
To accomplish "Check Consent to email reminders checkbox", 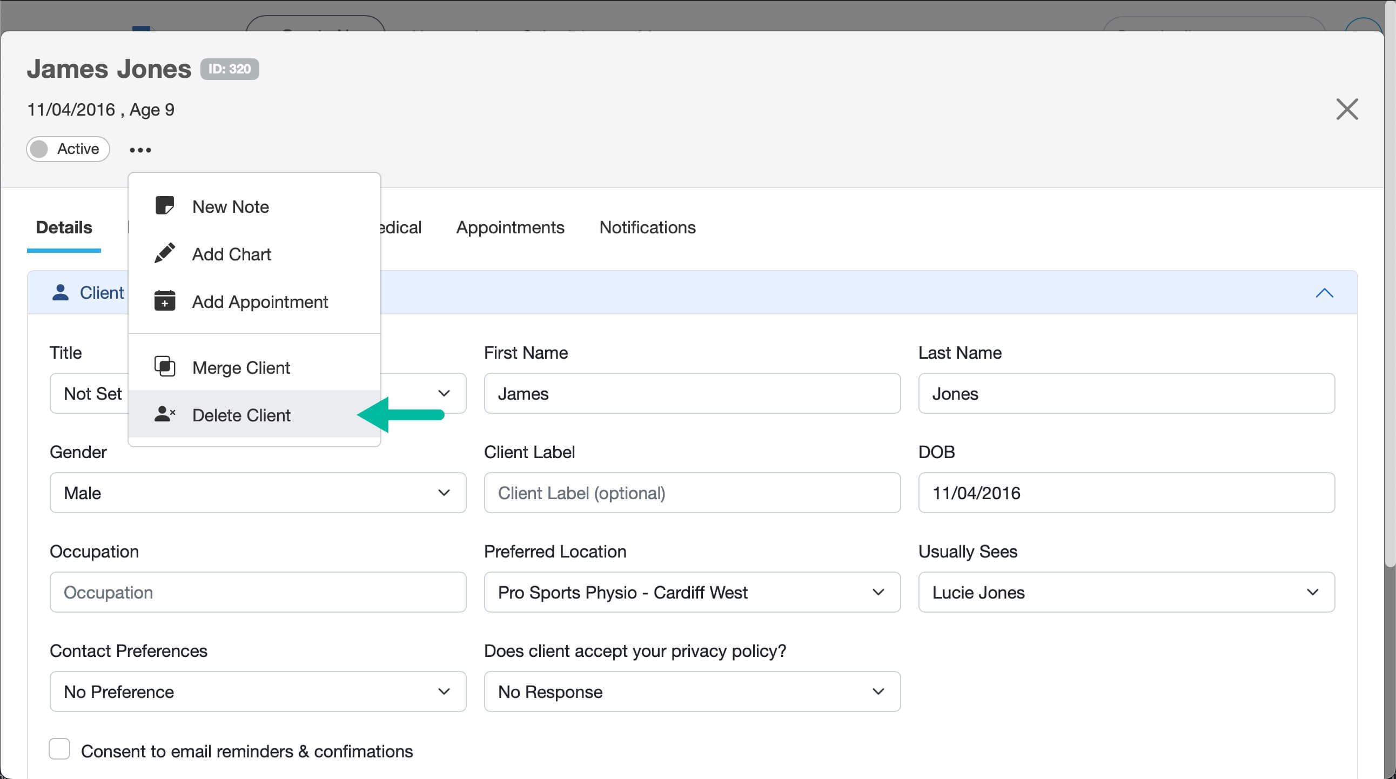I will coord(59,749).
